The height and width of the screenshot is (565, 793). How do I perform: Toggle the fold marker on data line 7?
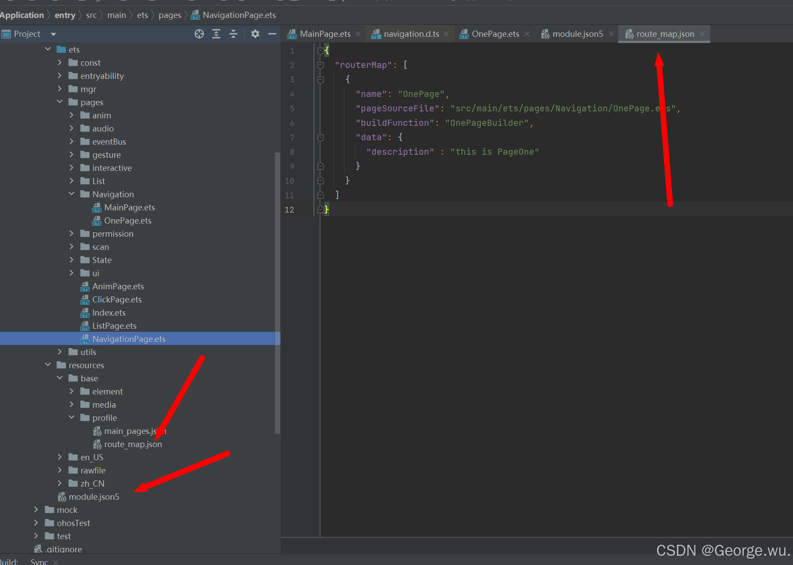tap(321, 138)
